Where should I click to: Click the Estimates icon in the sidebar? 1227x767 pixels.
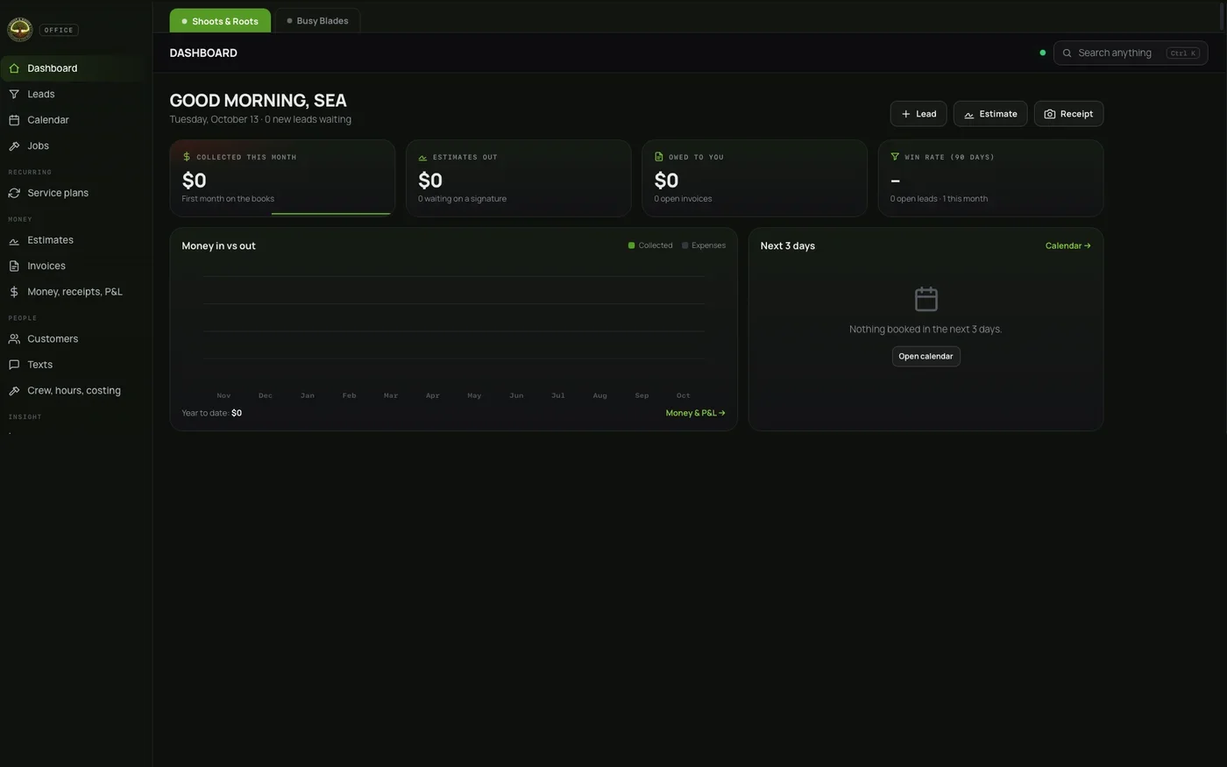[x=14, y=240]
